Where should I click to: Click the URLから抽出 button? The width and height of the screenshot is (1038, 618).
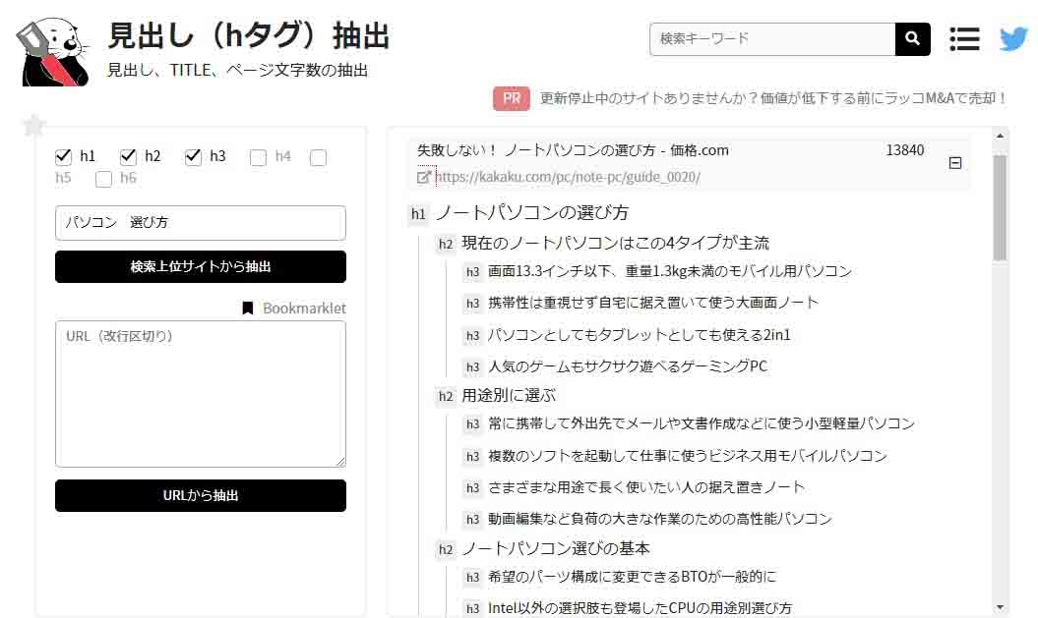pos(201,495)
